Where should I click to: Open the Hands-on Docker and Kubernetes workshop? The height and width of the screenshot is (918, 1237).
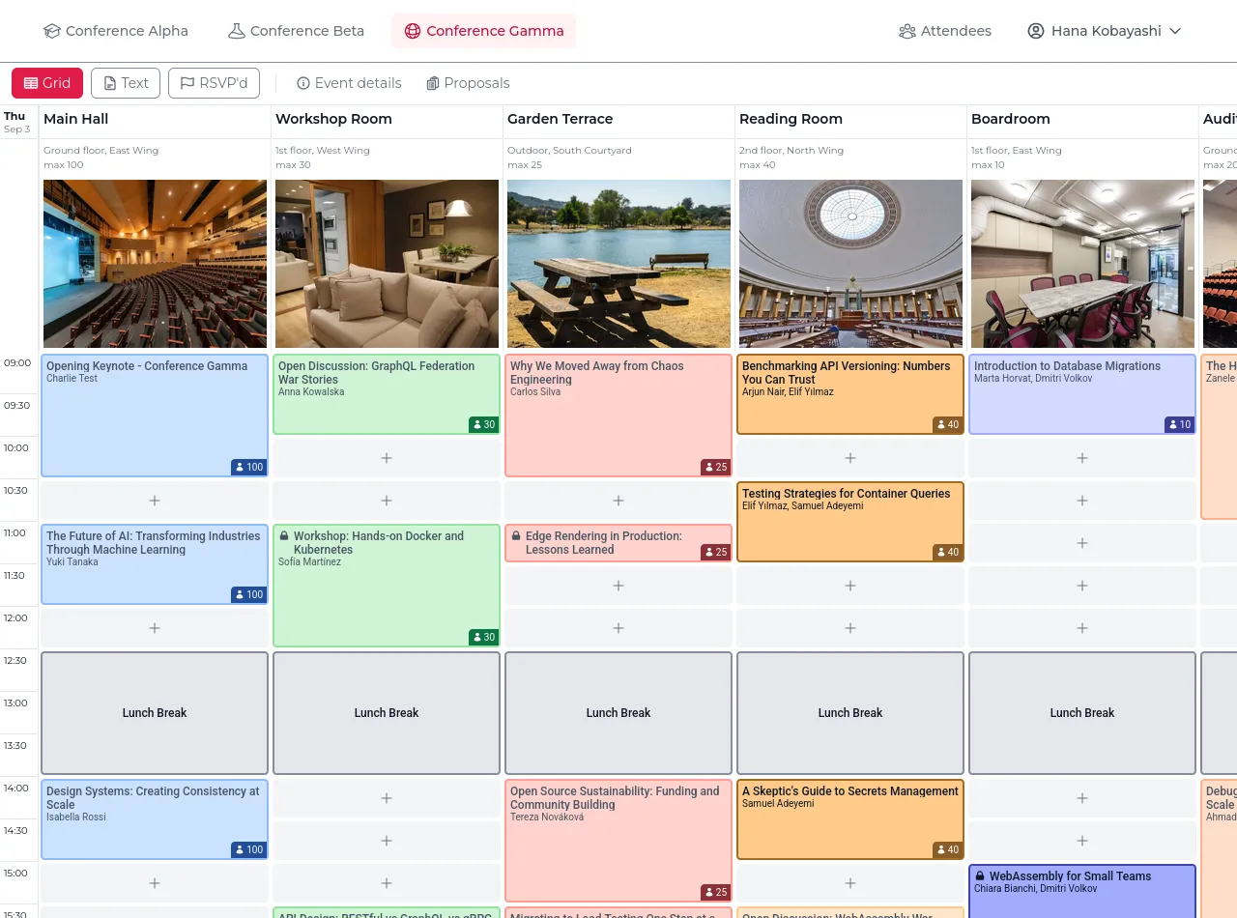click(387, 586)
